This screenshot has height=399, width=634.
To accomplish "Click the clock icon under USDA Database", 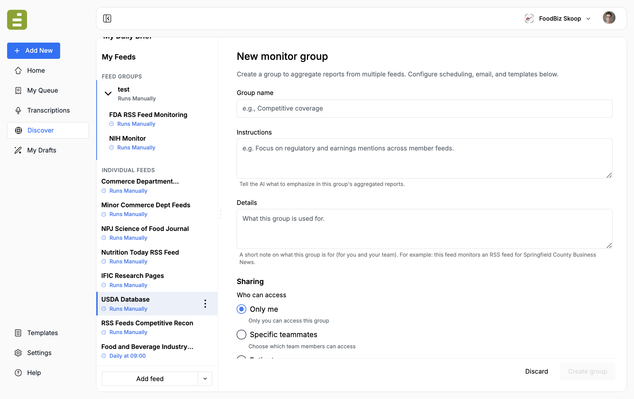I will 104,309.
